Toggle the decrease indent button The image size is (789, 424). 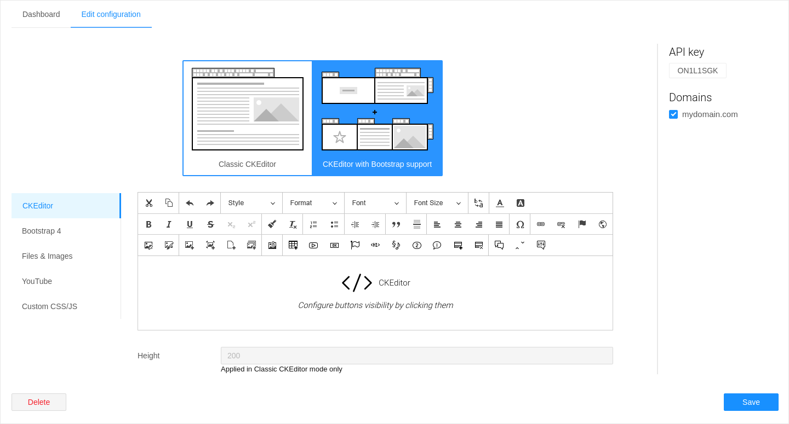[355, 224]
